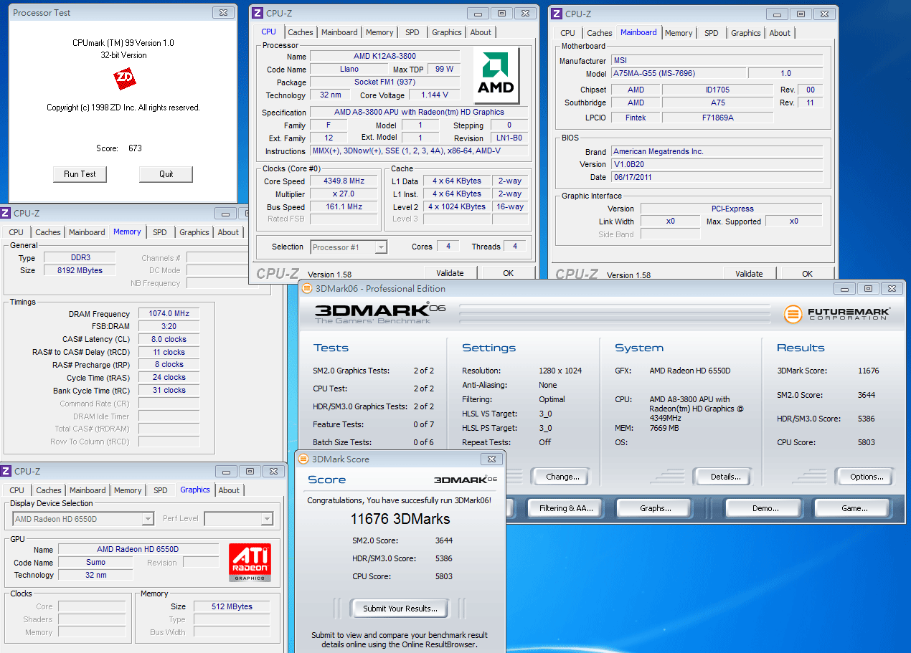Image resolution: width=911 pixels, height=653 pixels.
Task: Click memory Size value 8192 MBytes
Action: tap(80, 270)
